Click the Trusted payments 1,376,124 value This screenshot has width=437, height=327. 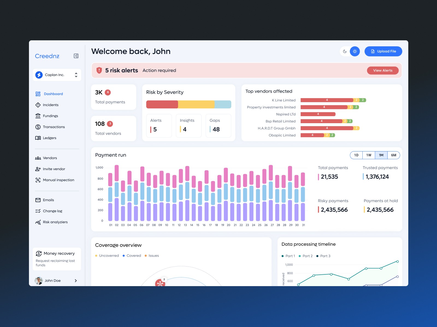click(377, 177)
